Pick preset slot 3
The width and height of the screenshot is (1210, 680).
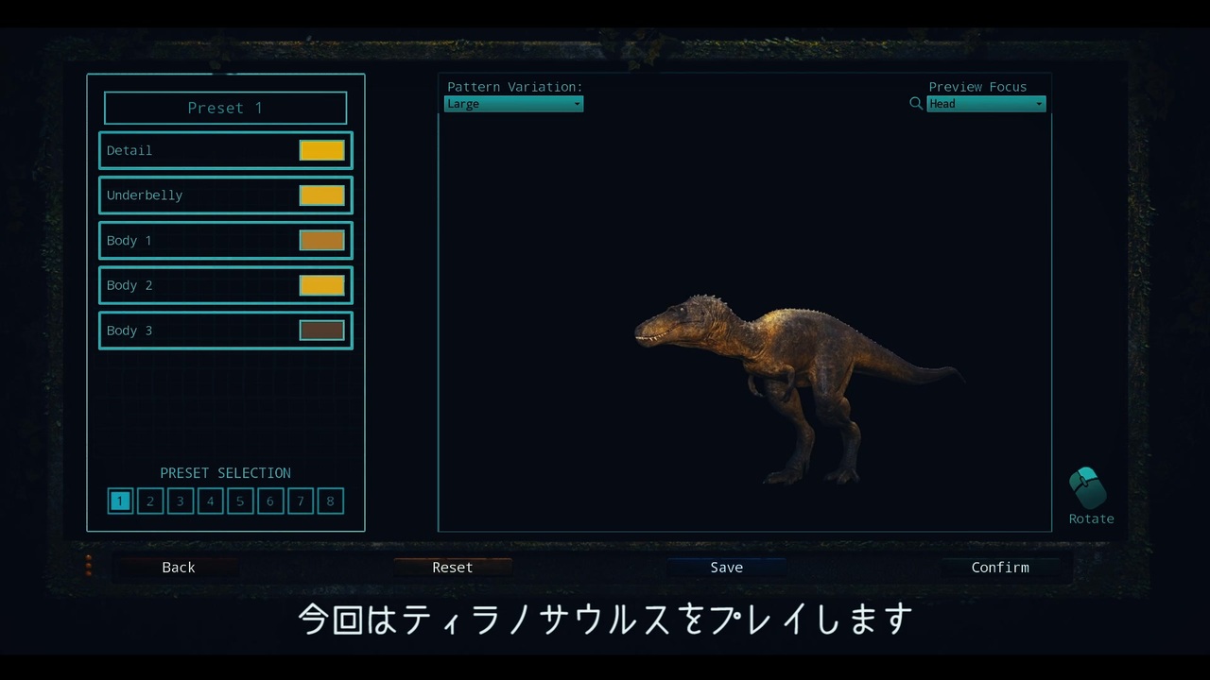(180, 501)
